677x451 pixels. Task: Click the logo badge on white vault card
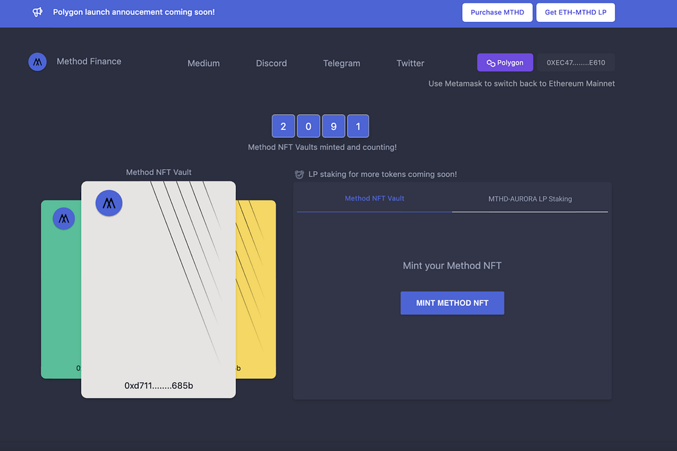coord(109,203)
